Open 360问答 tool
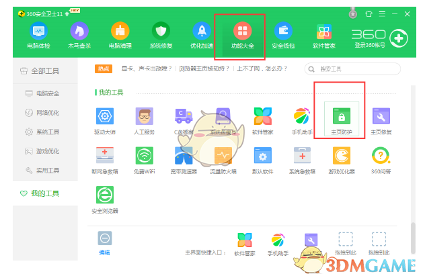Screen dimensions: 423x278 tap(381, 160)
